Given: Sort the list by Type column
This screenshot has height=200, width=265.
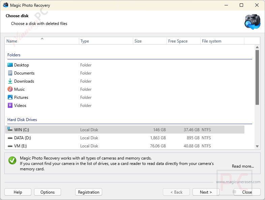Looking at the screenshot, I should pyautogui.click(x=106, y=41).
